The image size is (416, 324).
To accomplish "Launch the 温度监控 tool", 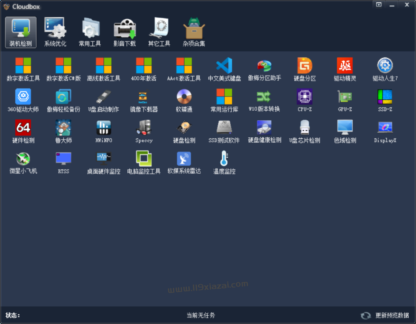I will (224, 162).
